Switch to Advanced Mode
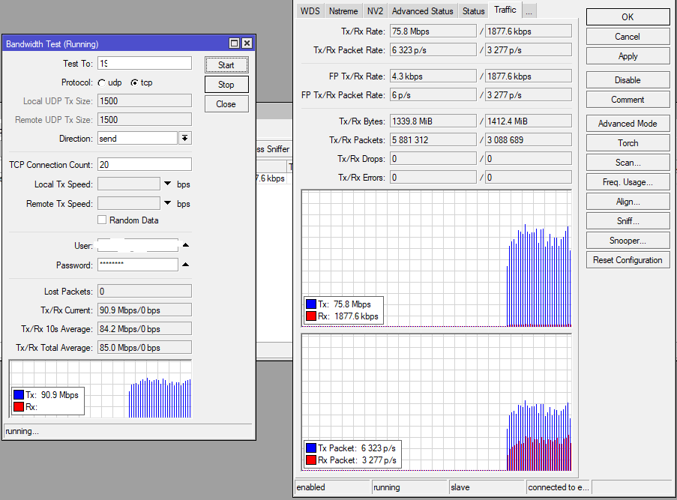This screenshot has width=677, height=500. click(x=628, y=124)
